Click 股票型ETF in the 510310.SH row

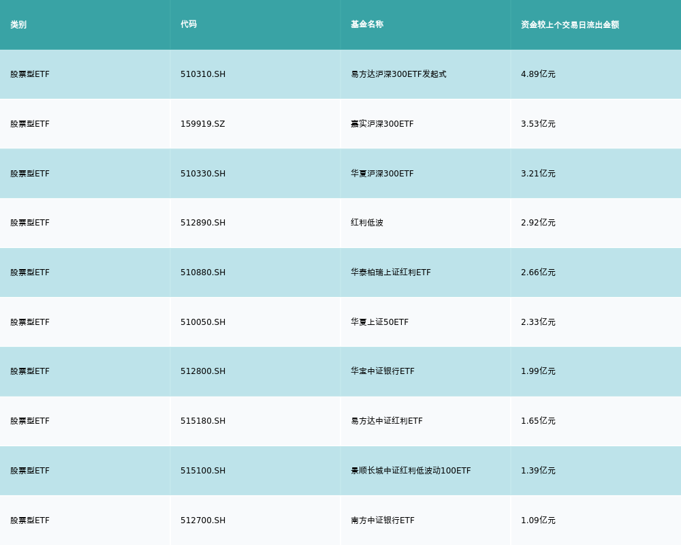[x=30, y=74]
